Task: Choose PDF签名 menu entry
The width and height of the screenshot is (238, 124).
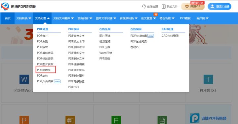Action: click(74, 87)
